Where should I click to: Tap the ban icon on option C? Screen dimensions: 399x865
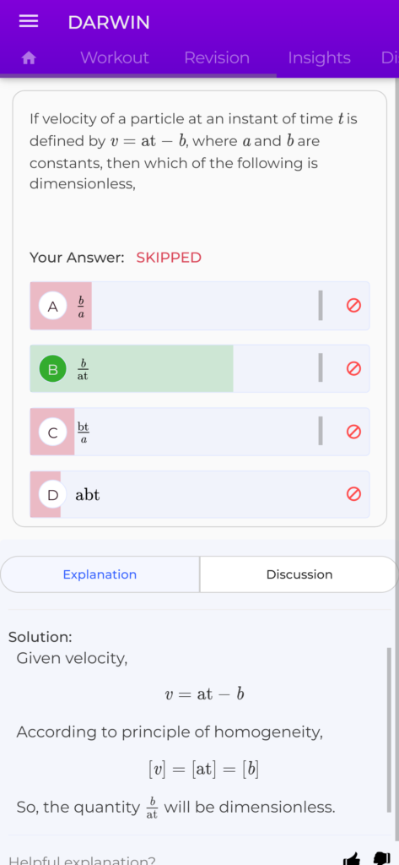(353, 432)
